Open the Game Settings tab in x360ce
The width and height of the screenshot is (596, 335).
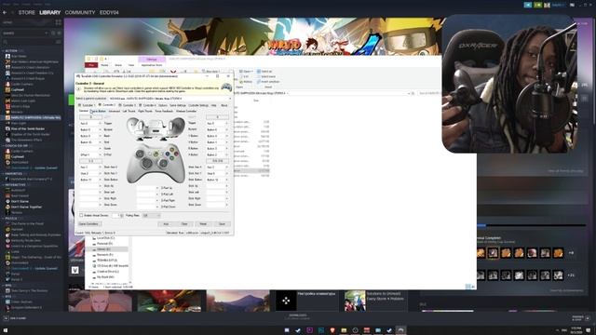[x=178, y=105]
